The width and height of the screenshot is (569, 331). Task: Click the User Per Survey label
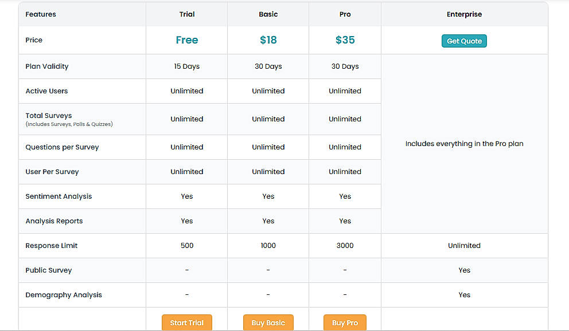pos(52,172)
